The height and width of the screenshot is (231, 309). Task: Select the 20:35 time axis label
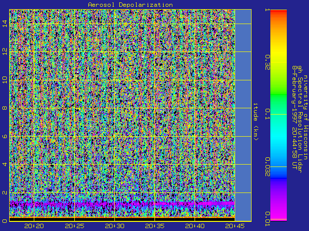point(154,226)
